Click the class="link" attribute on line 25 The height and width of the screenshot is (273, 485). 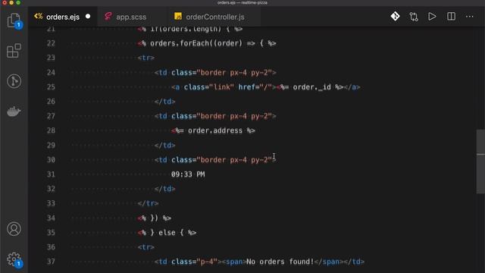click(209, 87)
